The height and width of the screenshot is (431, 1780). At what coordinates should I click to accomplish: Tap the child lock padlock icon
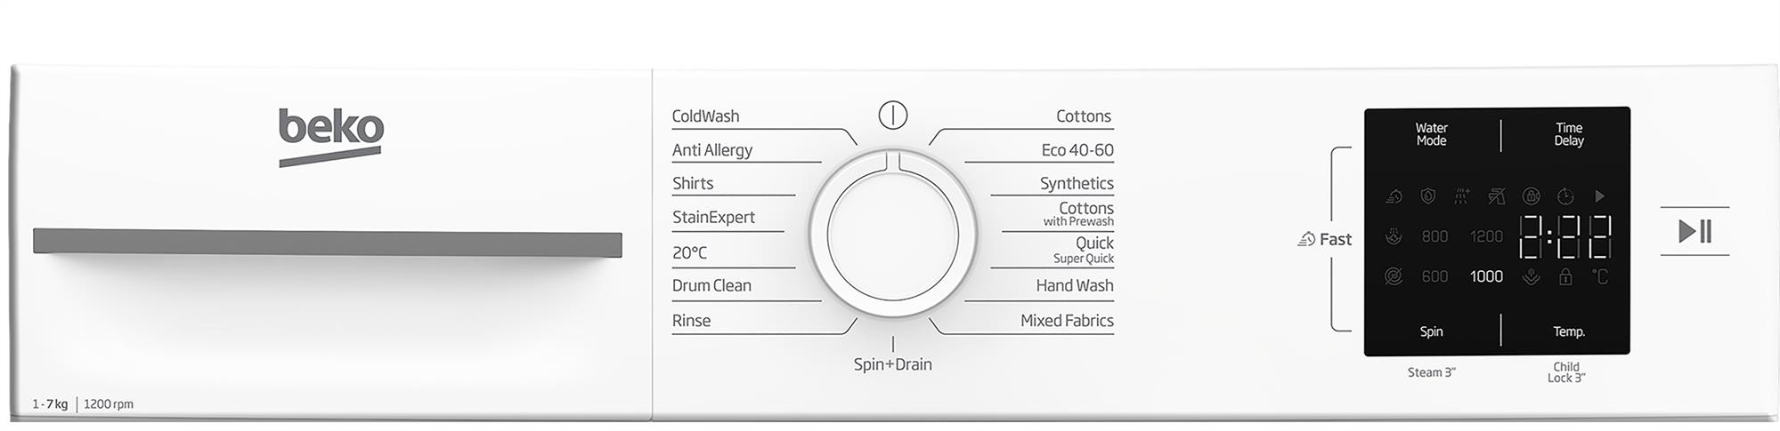point(1565,276)
